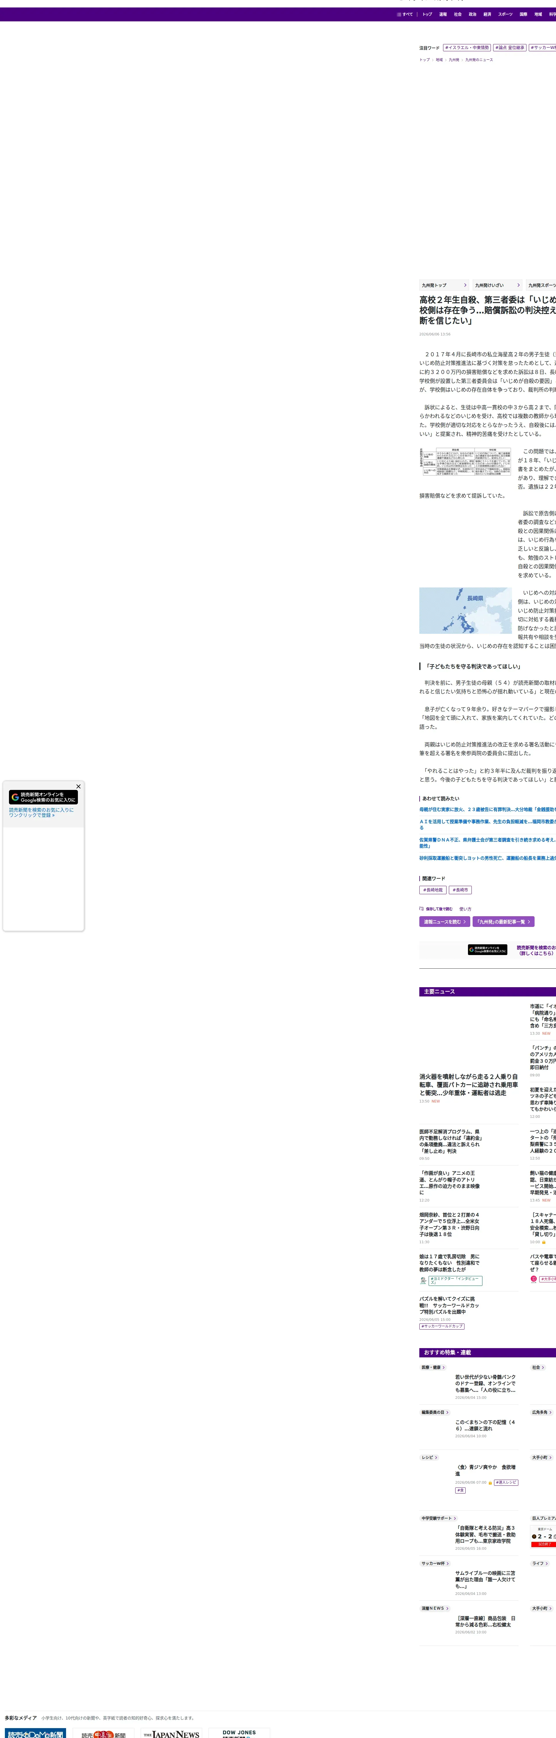556x1738 pixels.
Task: Open headline 消火器を噴射しながら走る２人乗り自転車
Action: (x=469, y=1084)
